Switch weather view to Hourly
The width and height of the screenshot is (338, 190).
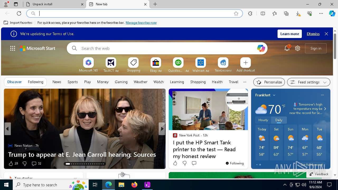tap(263, 120)
